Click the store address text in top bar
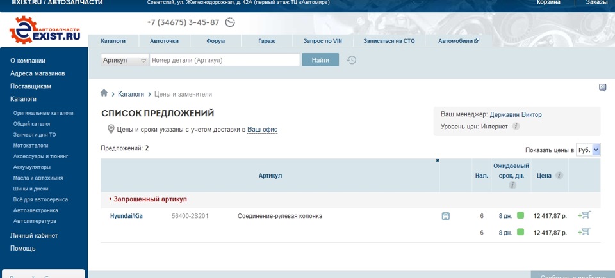615x278 pixels. point(238,3)
